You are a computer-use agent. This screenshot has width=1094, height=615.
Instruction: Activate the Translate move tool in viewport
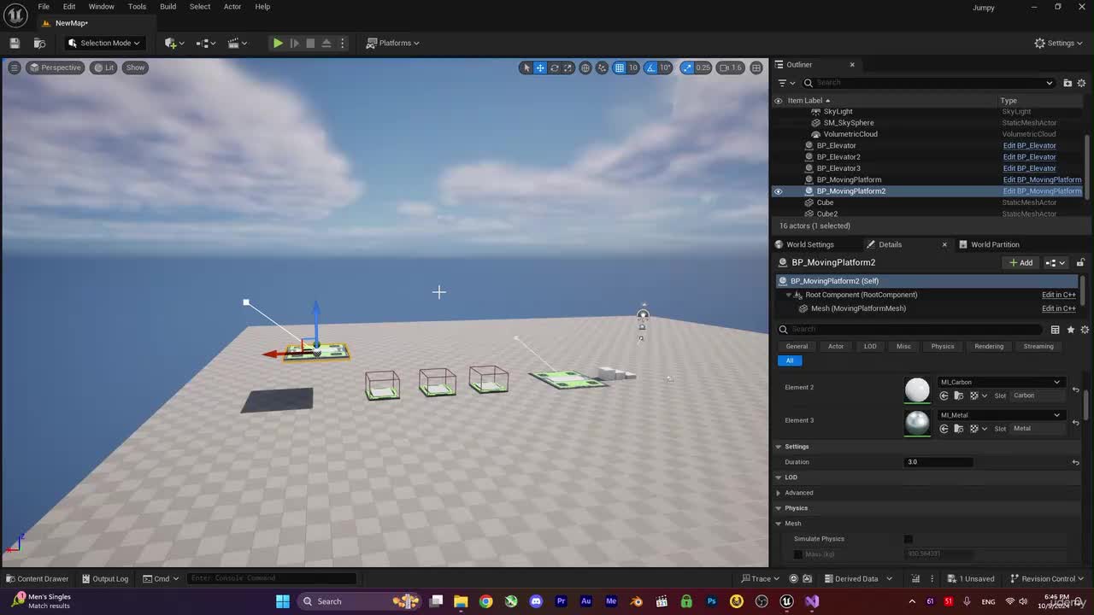[x=540, y=67]
